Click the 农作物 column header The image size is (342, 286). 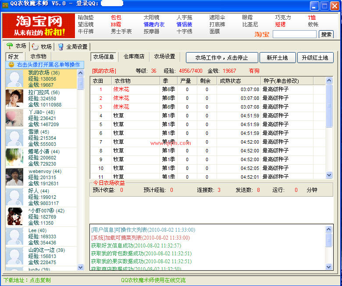(x=135, y=81)
